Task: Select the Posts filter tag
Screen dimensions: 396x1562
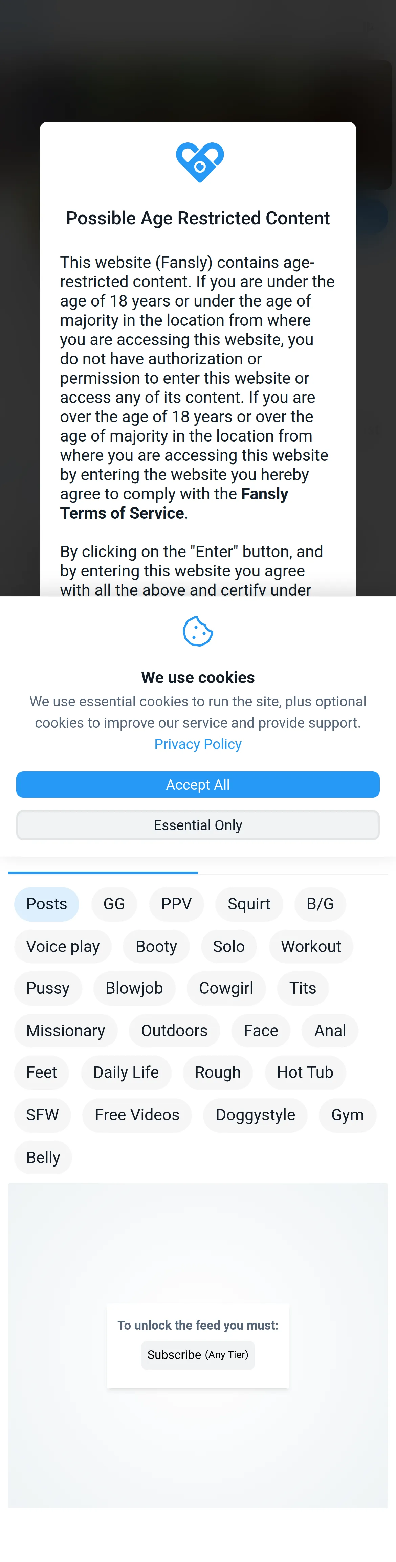Action: click(x=47, y=904)
